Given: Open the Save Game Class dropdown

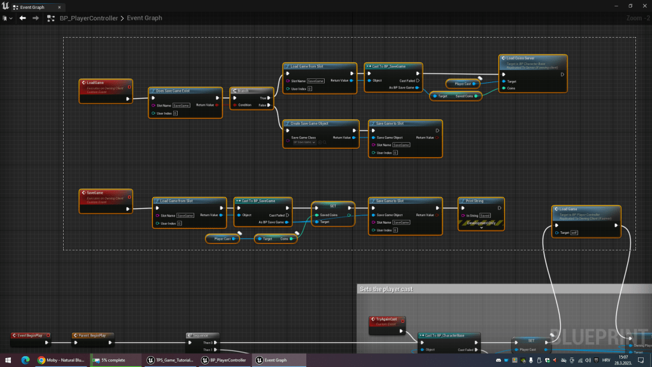Looking at the screenshot, I should [x=304, y=143].
